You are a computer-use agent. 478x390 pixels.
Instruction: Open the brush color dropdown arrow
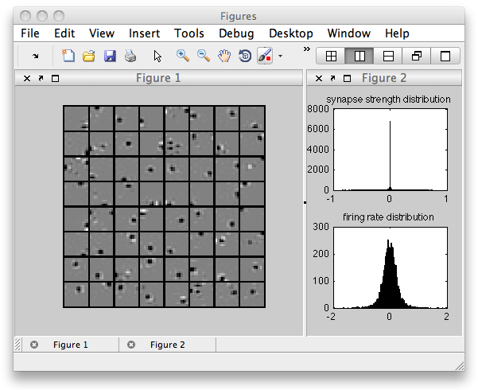[280, 57]
